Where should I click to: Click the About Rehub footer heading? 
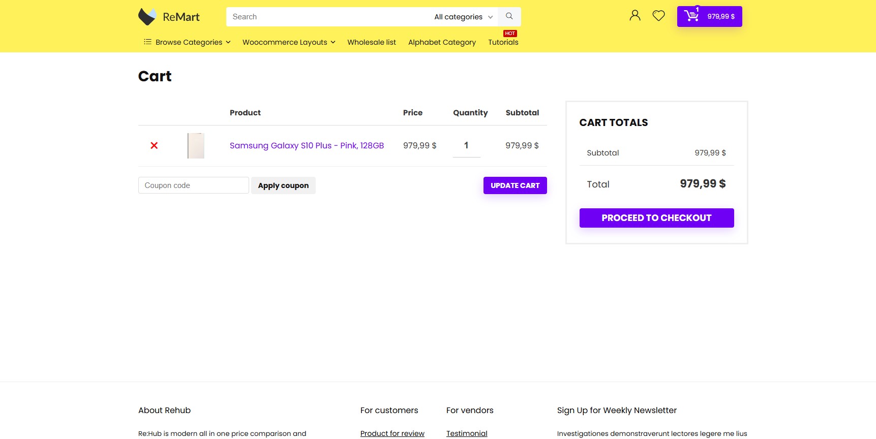click(165, 411)
